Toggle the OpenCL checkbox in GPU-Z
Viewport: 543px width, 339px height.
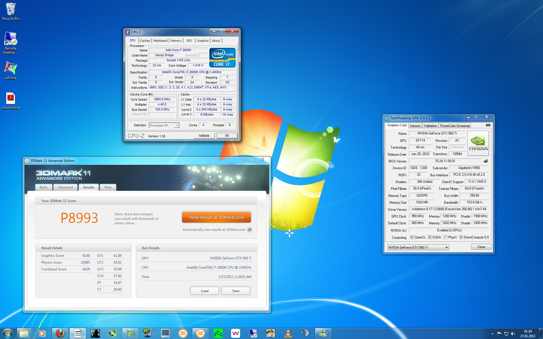(x=412, y=237)
